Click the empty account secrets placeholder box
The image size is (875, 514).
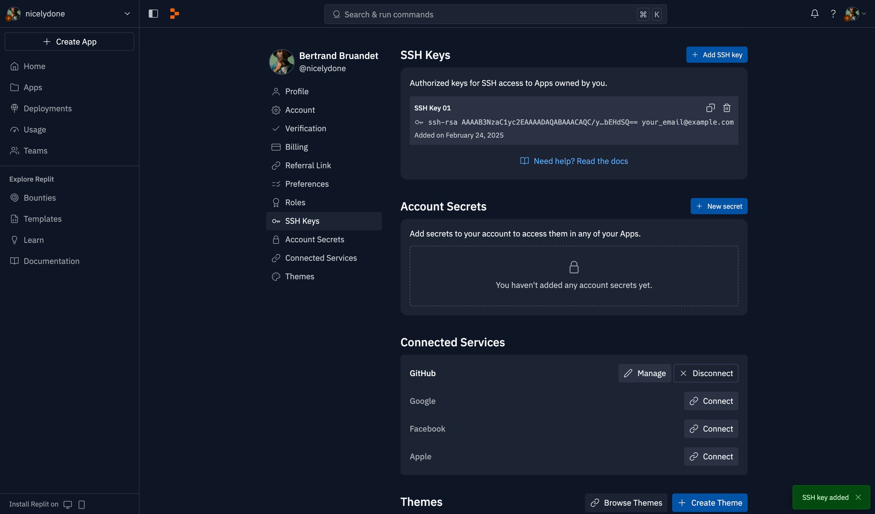(574, 276)
